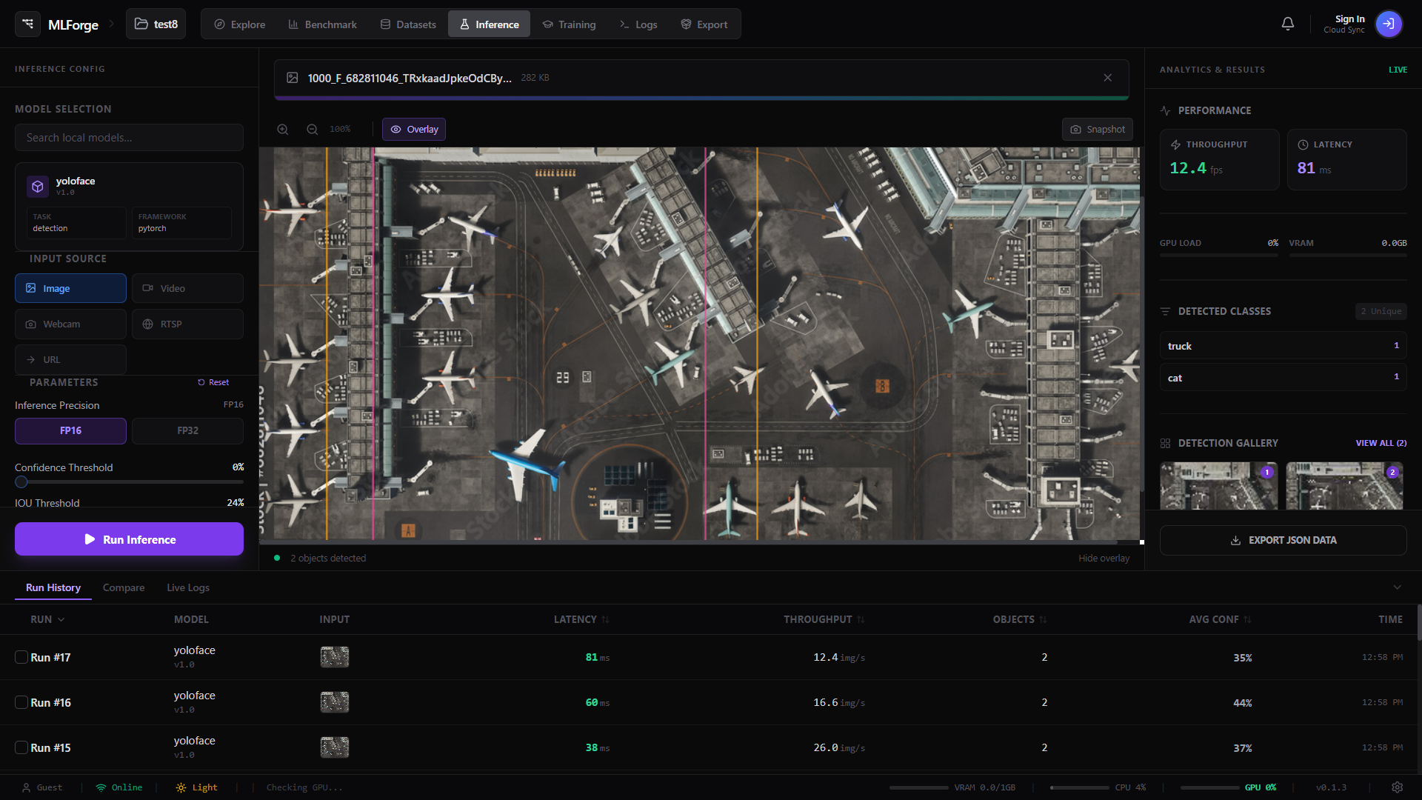1422x800 pixels.
Task: Click the run history table scrollbar
Action: (1419, 622)
